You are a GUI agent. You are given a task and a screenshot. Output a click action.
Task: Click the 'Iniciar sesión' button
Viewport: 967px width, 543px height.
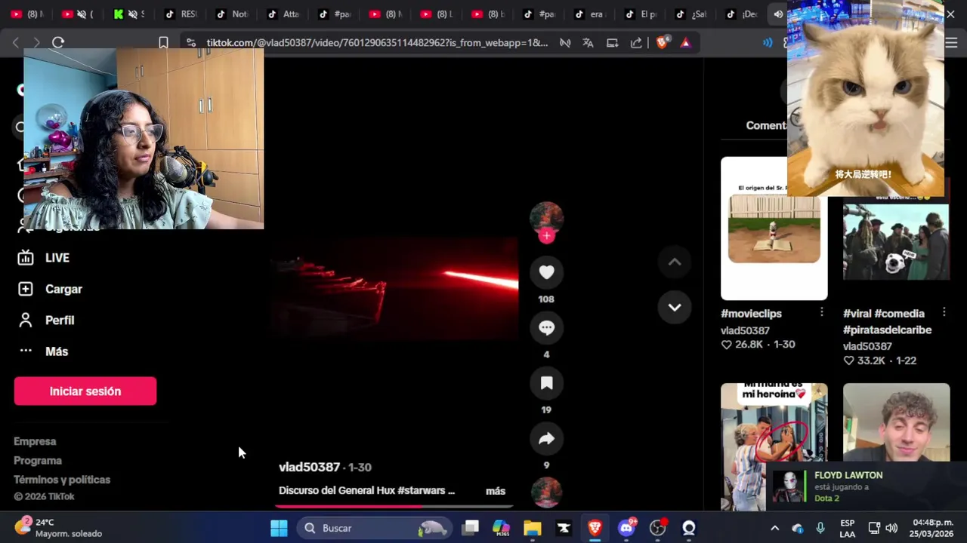point(85,391)
